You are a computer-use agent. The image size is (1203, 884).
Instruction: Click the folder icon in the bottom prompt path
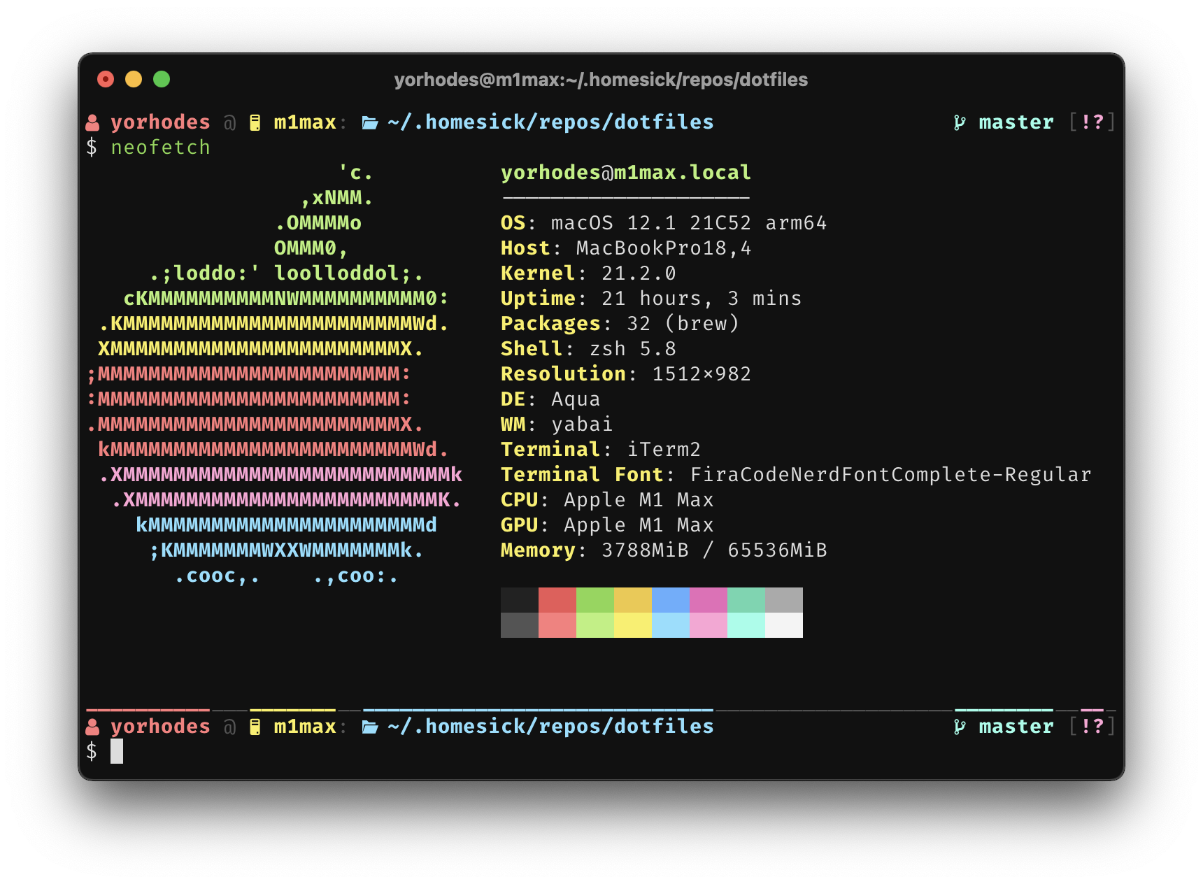(x=370, y=727)
